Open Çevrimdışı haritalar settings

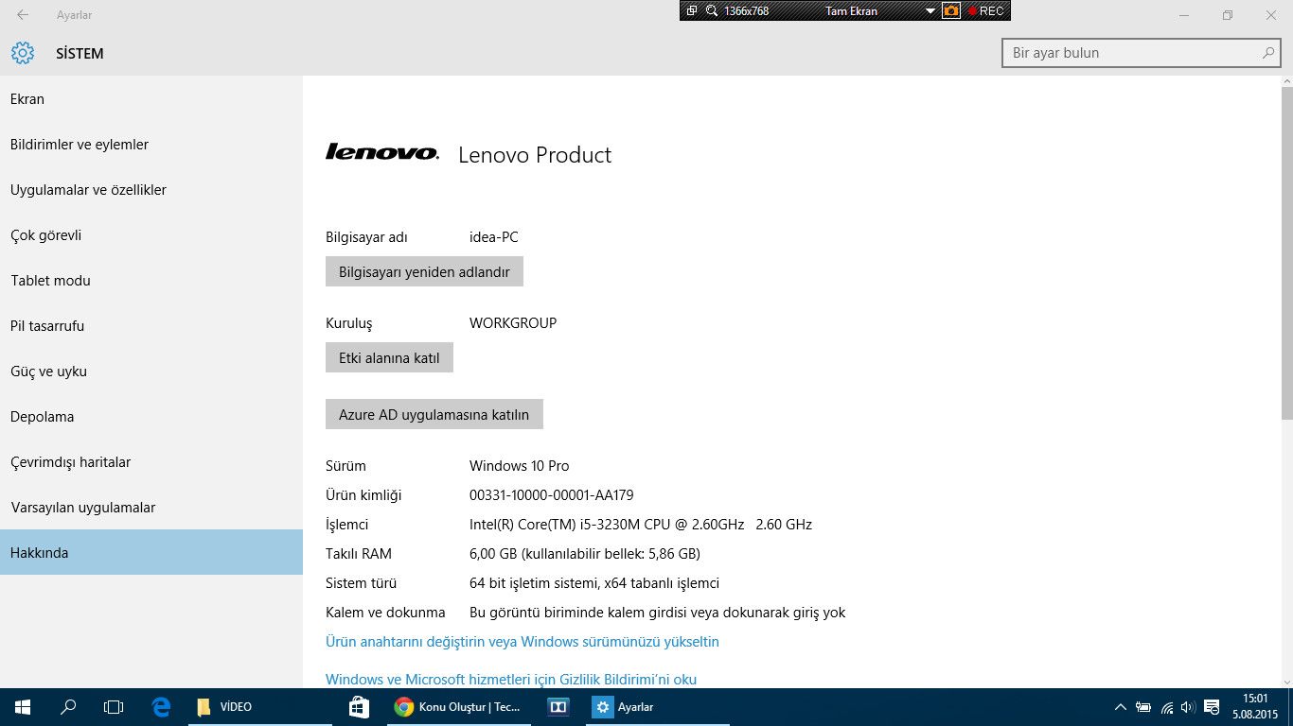pos(151,462)
